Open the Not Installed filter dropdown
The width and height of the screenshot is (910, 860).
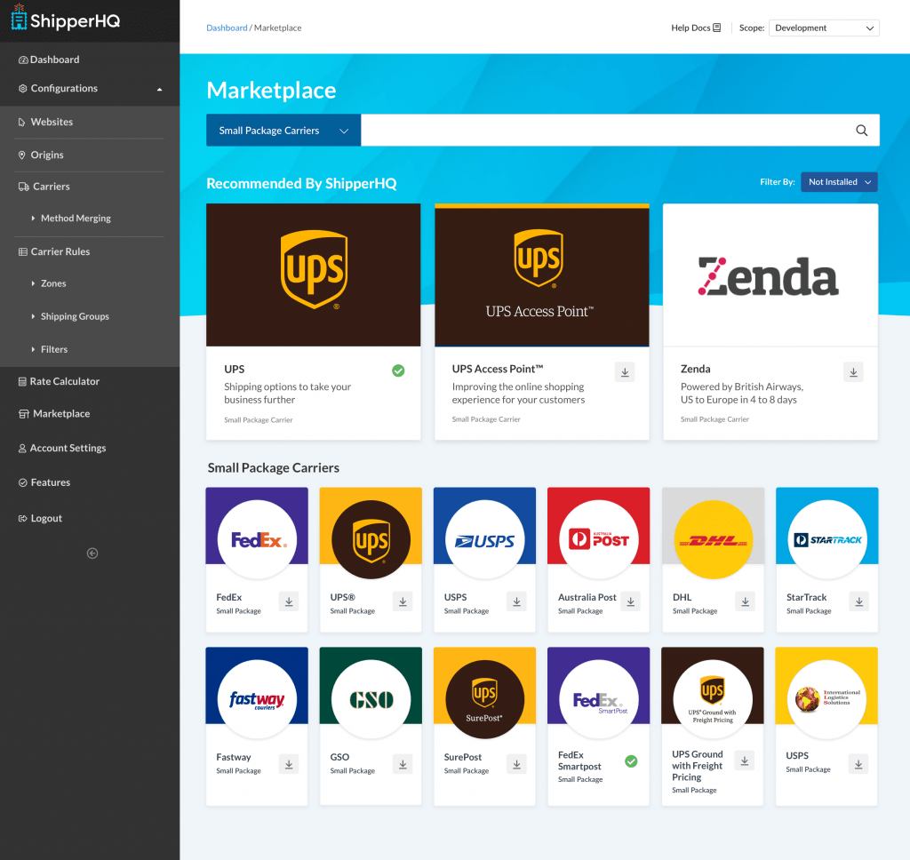(839, 182)
